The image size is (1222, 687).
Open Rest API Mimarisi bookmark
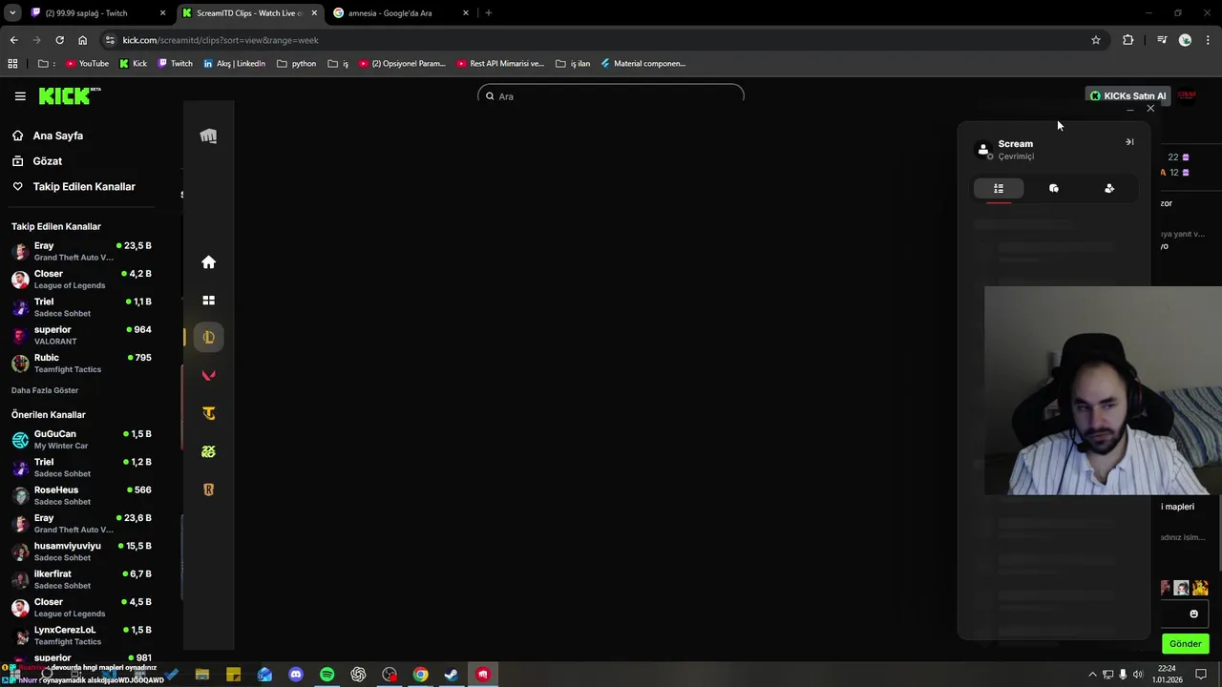pos(500,64)
